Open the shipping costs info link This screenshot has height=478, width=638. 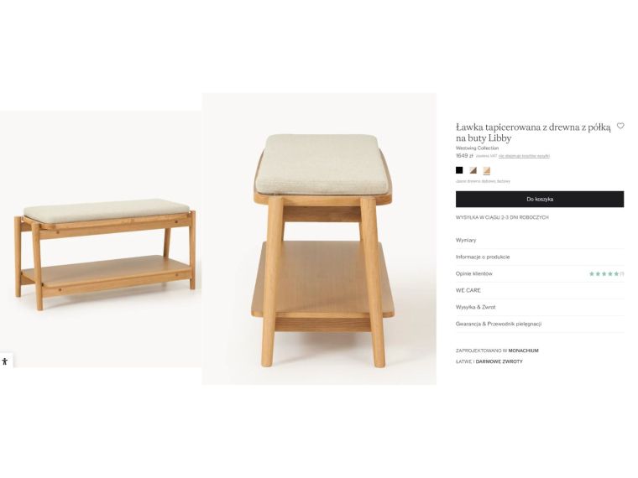pos(524,156)
